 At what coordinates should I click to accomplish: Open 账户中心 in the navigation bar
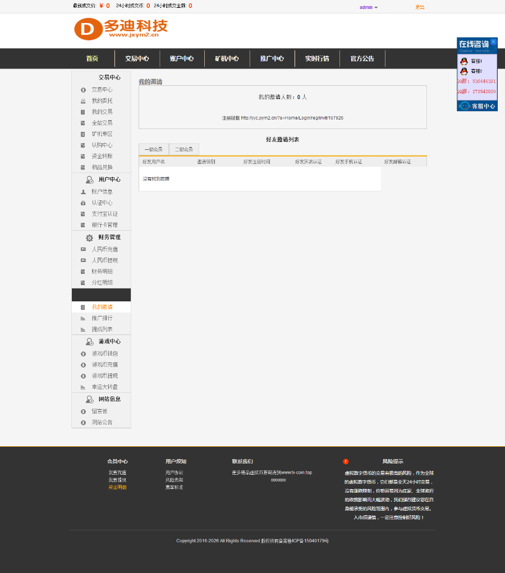coord(182,58)
